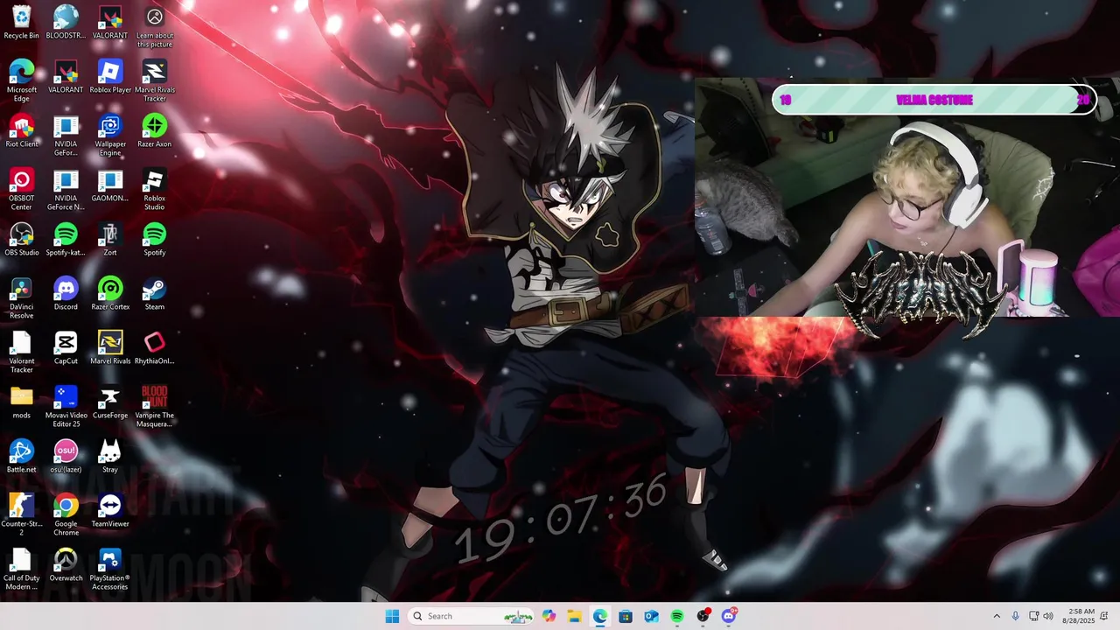Open the Spotify-kat... desktop shortcut
The image size is (1120, 630).
point(66,240)
